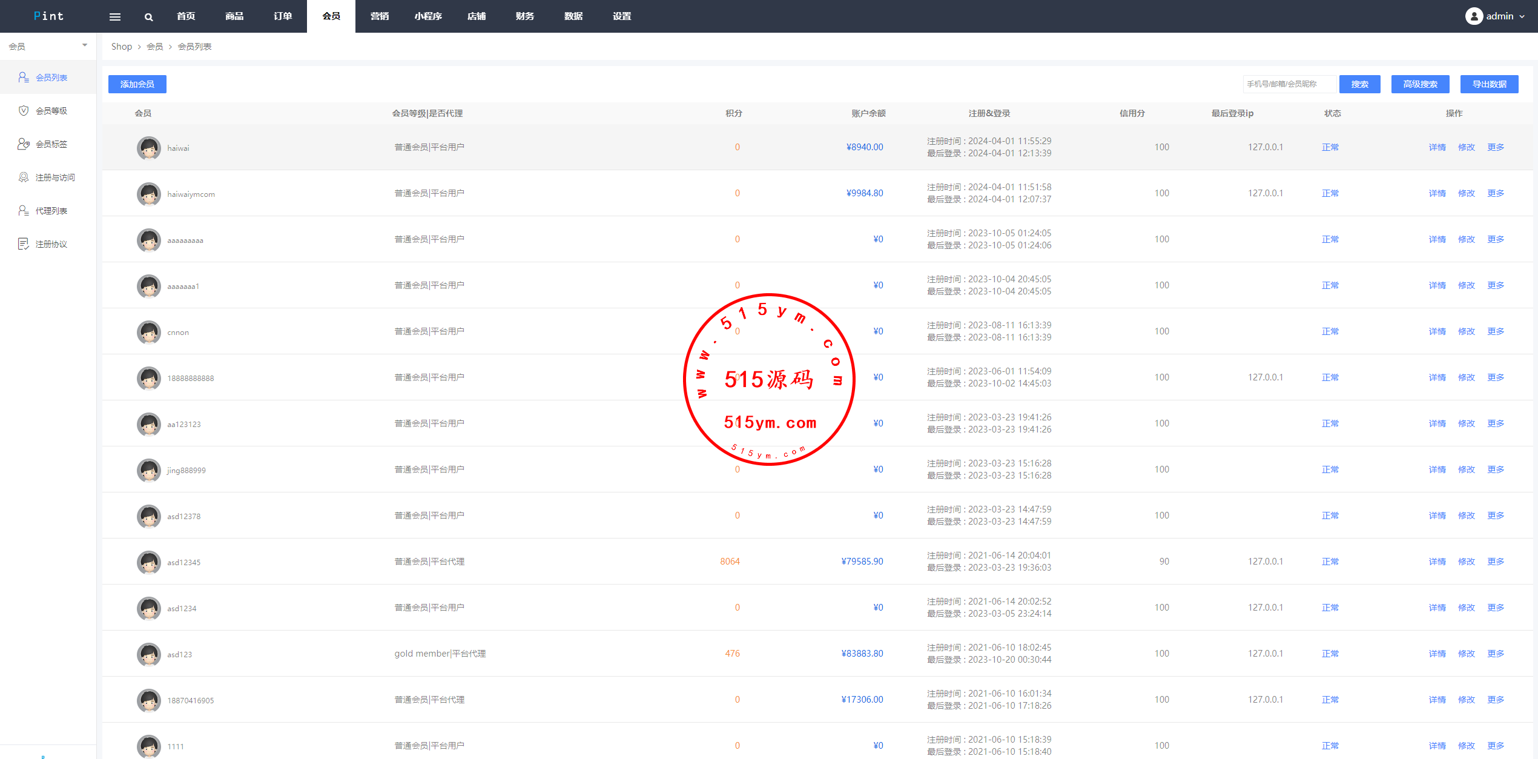1538x759 pixels.
Task: Open the 会员列表 sidebar icon
Action: [x=23, y=77]
